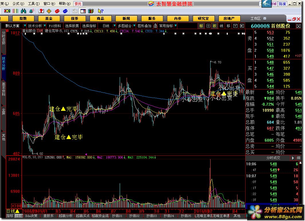Open the 多图组合 dropdown arrow
This screenshot has width=305, height=221.
click(x=134, y=26)
